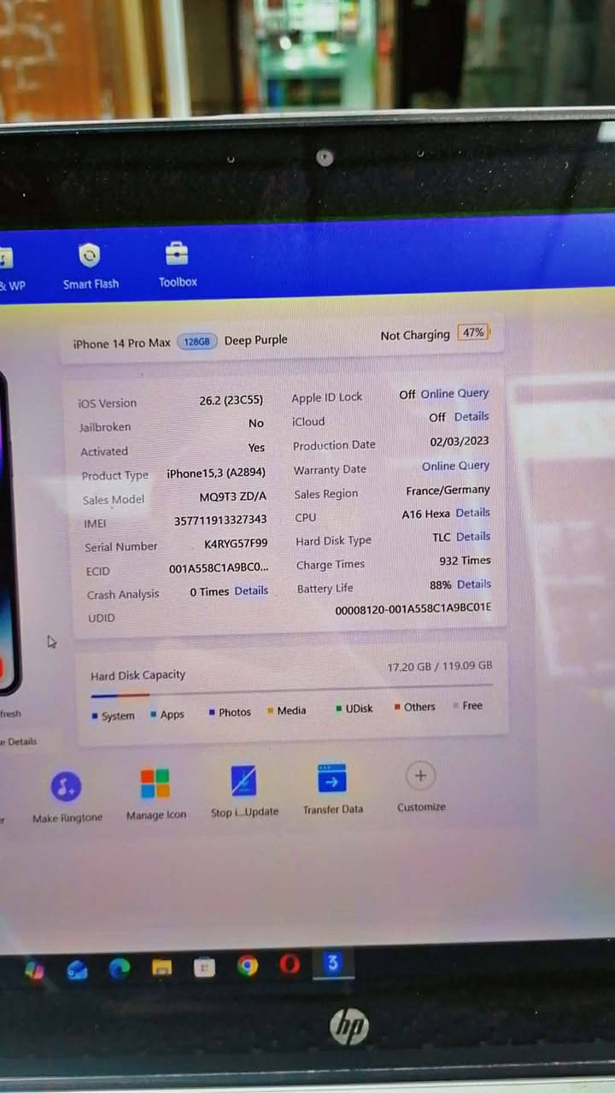Image resolution: width=615 pixels, height=1093 pixels.
Task: Open File Explorer from the taskbar
Action: pos(161,967)
